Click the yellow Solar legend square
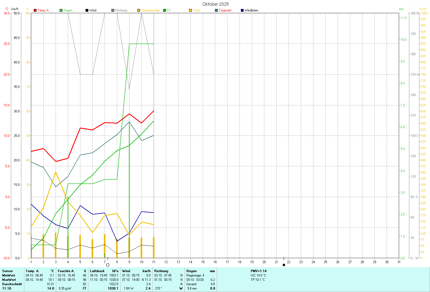 (190, 10)
